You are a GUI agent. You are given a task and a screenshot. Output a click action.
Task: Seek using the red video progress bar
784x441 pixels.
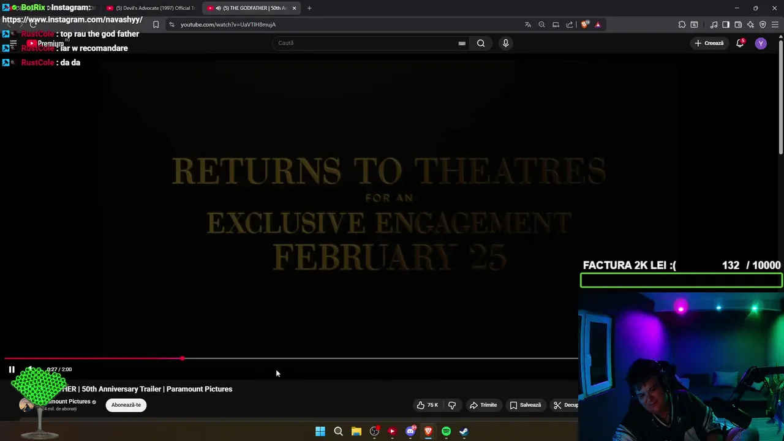tap(292, 358)
